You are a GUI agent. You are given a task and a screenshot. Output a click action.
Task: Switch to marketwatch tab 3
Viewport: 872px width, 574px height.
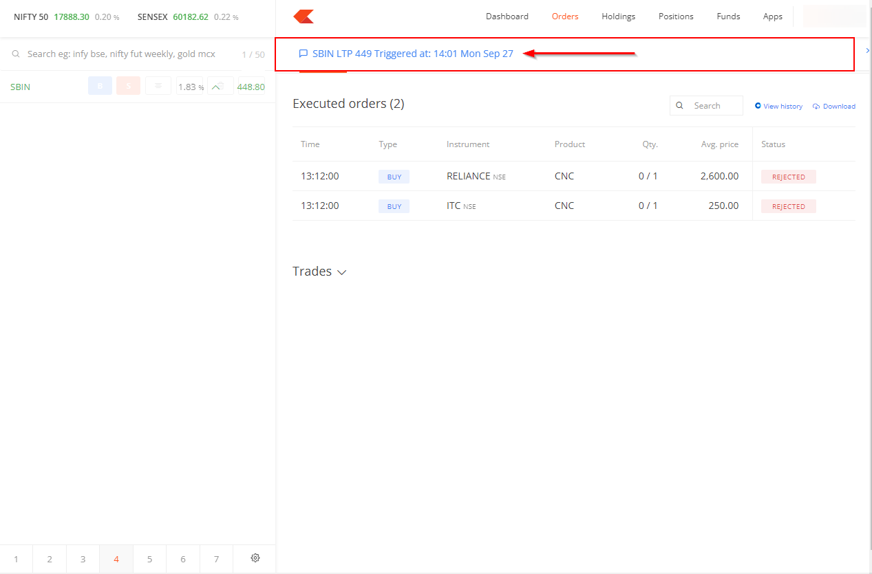click(x=83, y=559)
